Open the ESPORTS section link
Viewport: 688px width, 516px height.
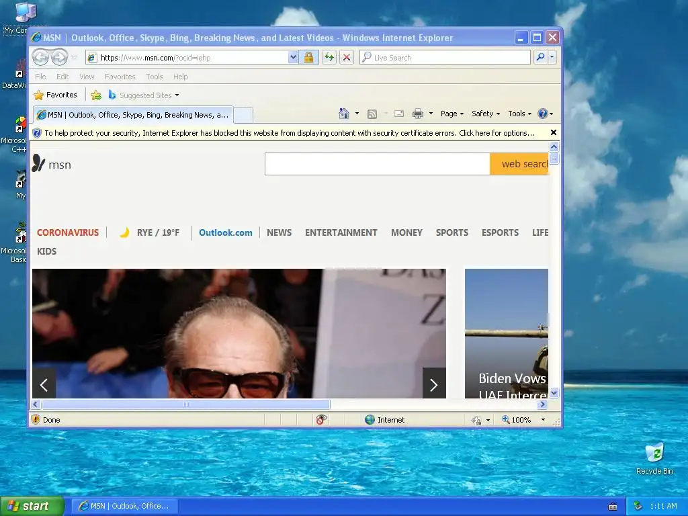coord(500,232)
